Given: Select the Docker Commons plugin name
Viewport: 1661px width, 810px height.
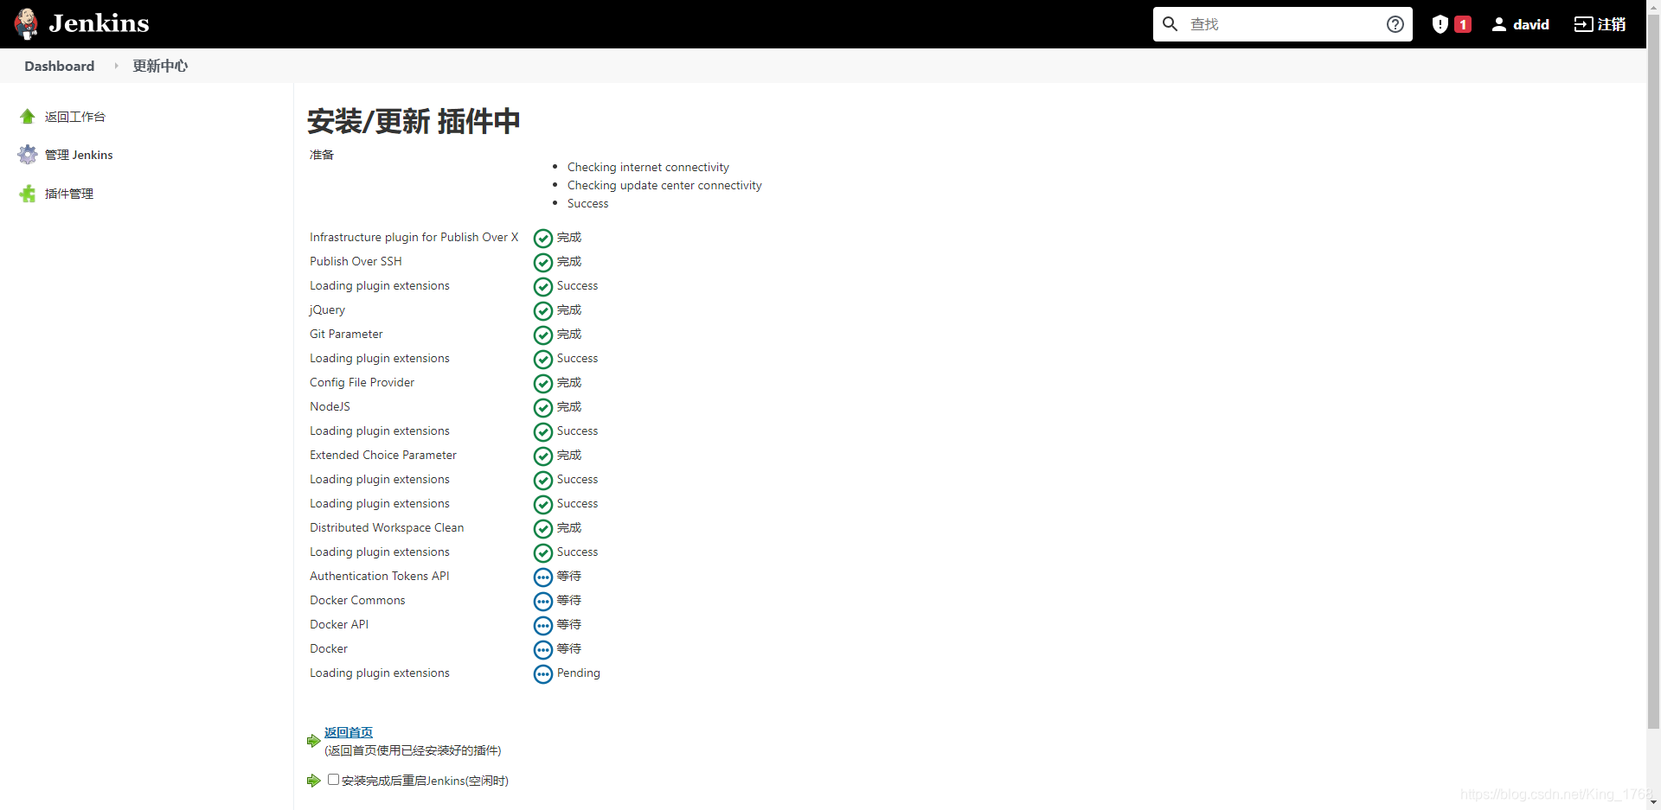Looking at the screenshot, I should (x=357, y=600).
